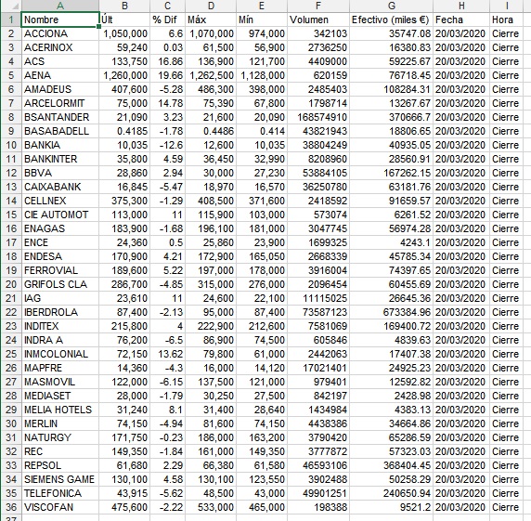531x521 pixels.
Task: Select the ARCELORMIT name cell
Action: click(x=60, y=103)
